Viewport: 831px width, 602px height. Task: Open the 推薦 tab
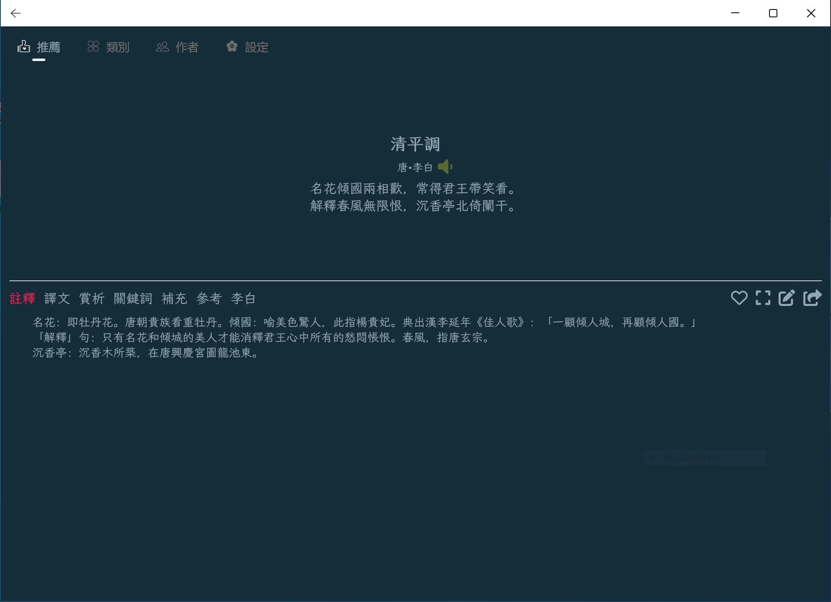click(x=39, y=47)
